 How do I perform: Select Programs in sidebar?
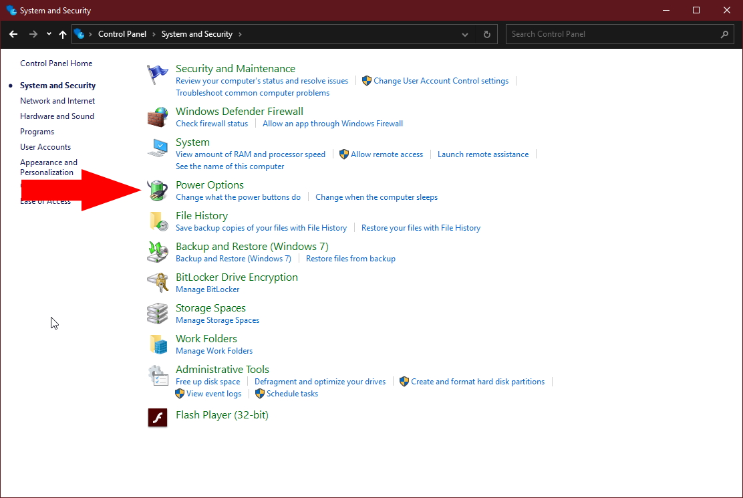point(37,132)
